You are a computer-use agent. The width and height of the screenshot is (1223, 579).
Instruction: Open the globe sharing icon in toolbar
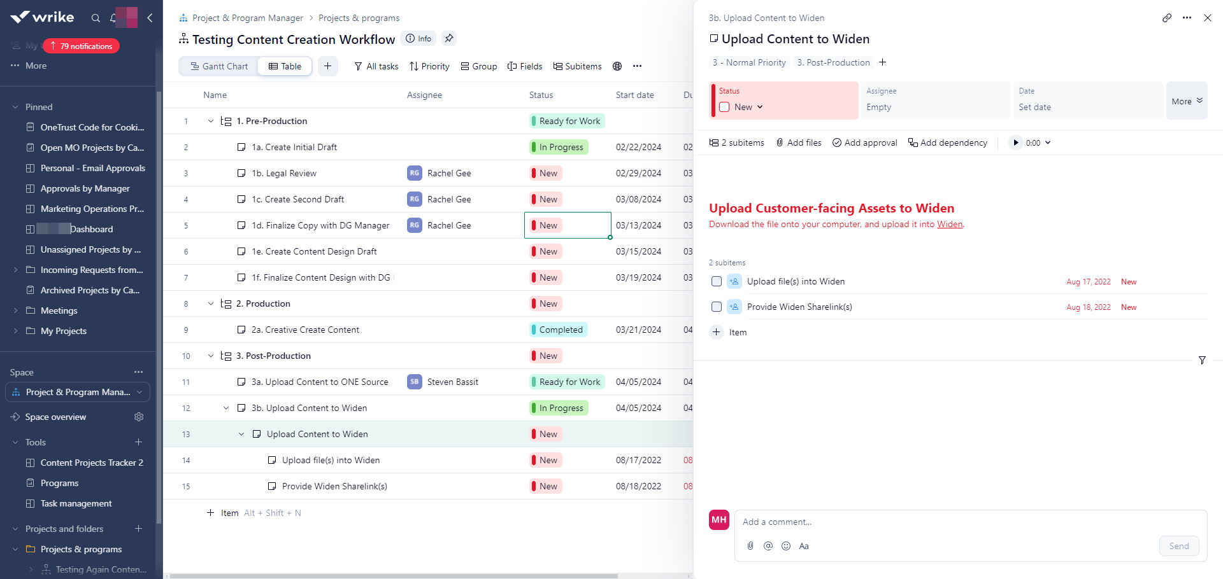617,66
